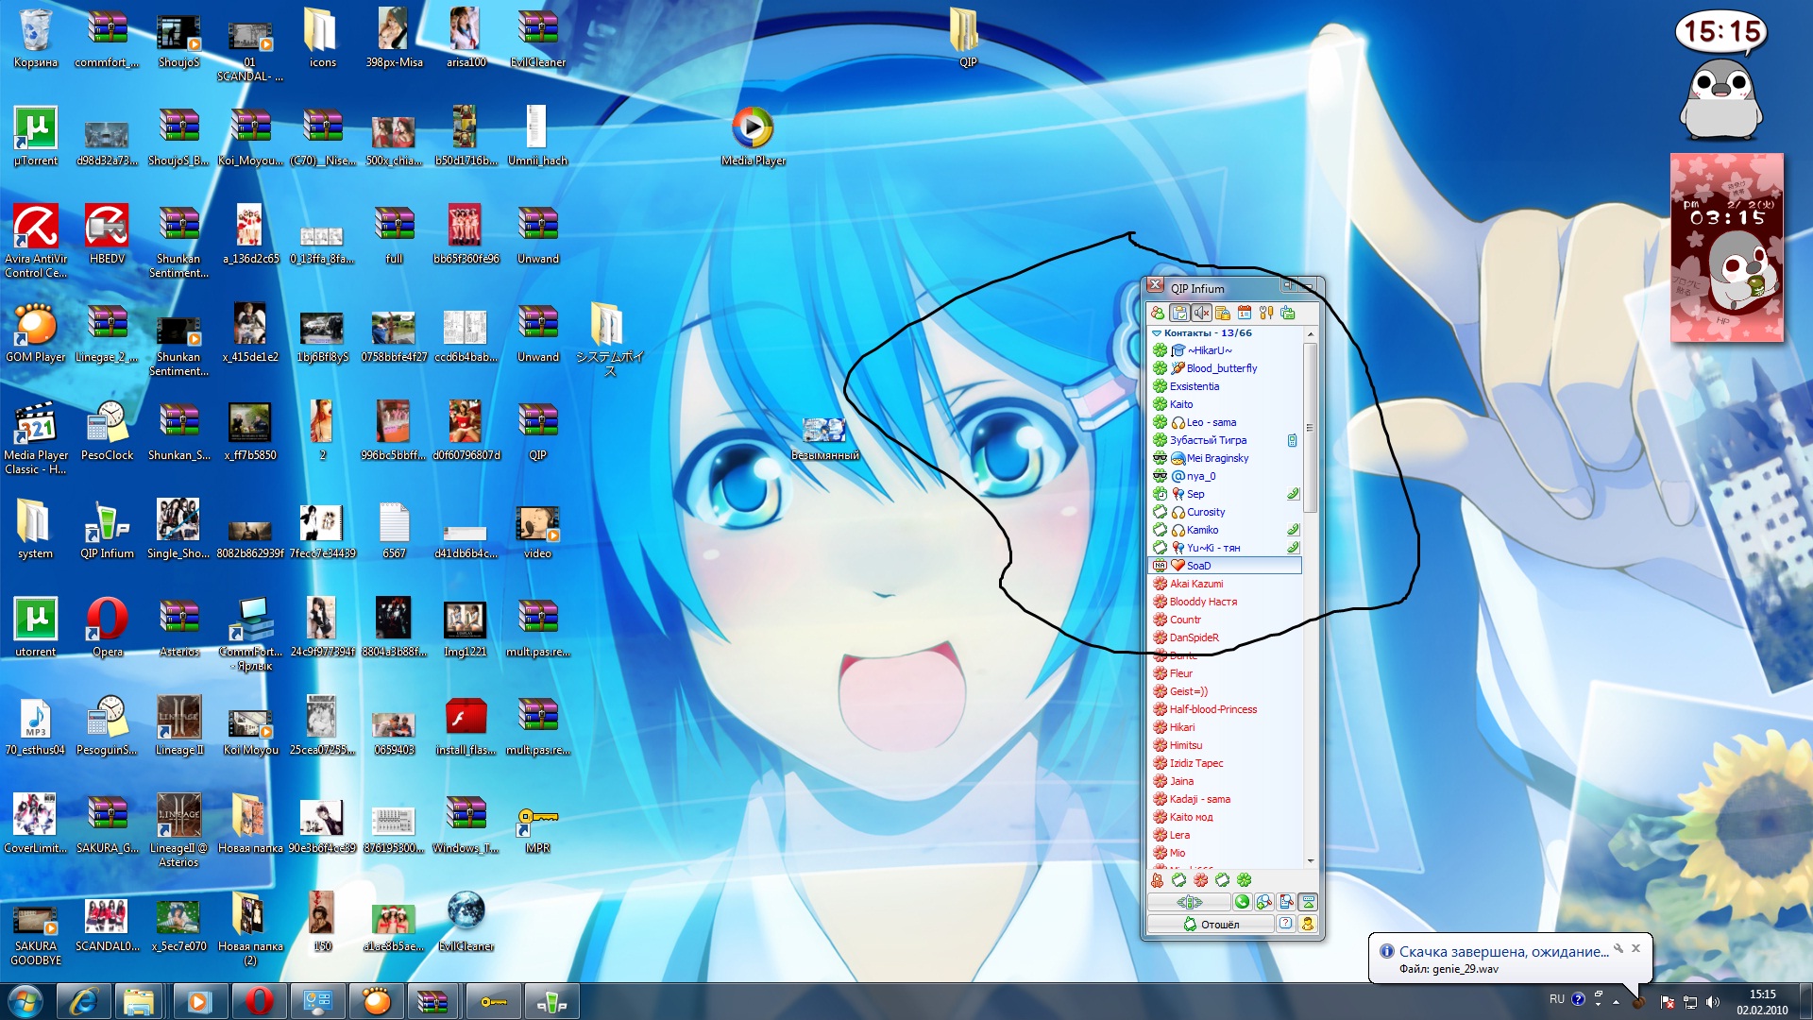Viewport: 1813px width, 1020px height.
Task: Open the history calendar icon in QIP toolbar
Action: [x=1245, y=313]
